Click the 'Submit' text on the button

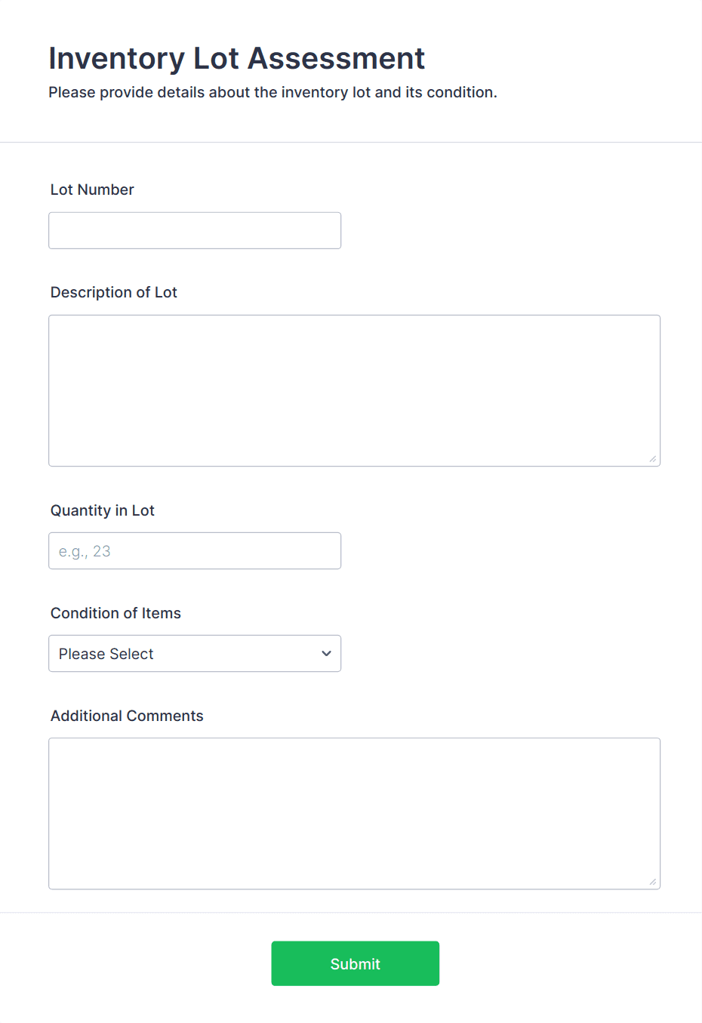click(x=355, y=964)
